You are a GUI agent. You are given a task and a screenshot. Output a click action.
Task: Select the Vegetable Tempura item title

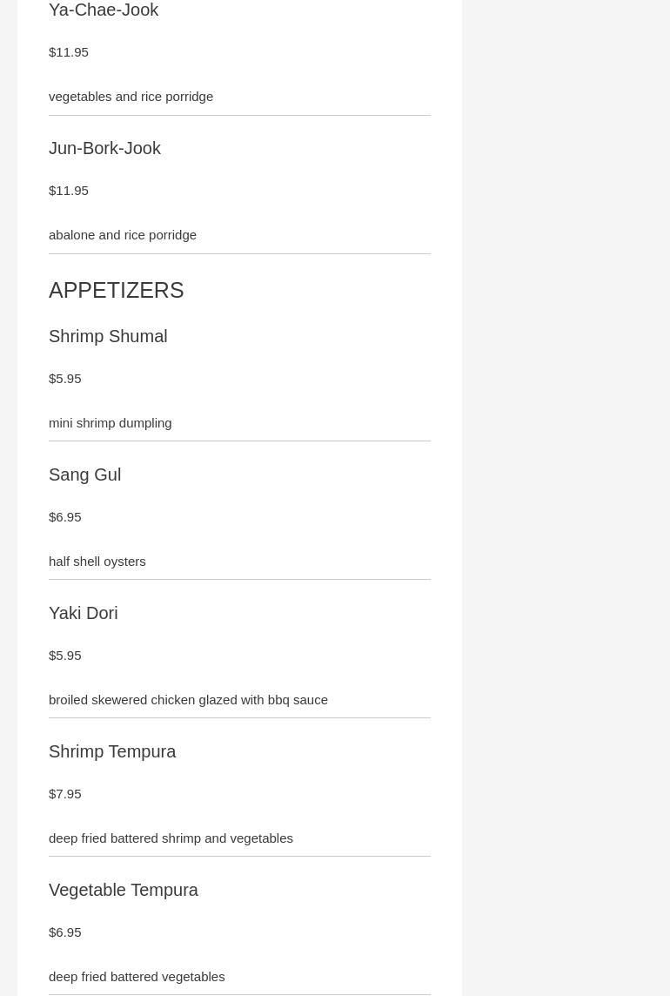(x=124, y=890)
